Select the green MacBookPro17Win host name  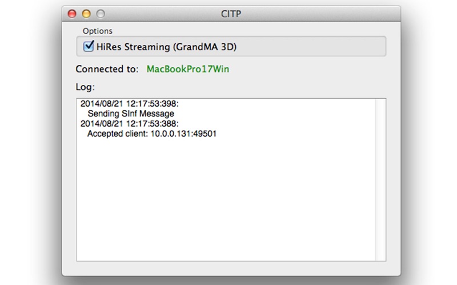click(188, 69)
